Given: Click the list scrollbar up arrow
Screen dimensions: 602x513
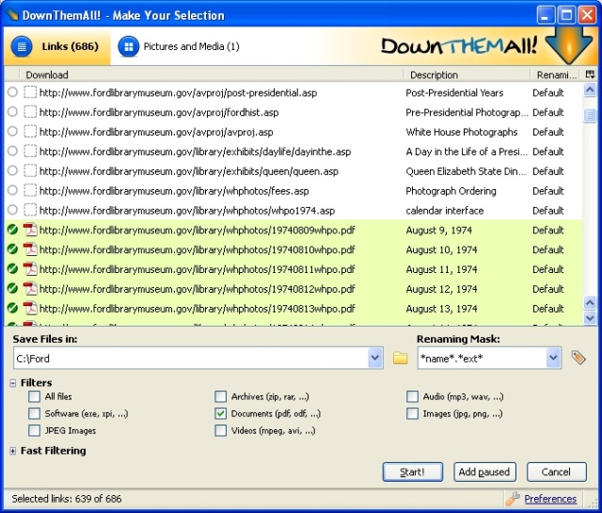Looking at the screenshot, I should coord(590,90).
